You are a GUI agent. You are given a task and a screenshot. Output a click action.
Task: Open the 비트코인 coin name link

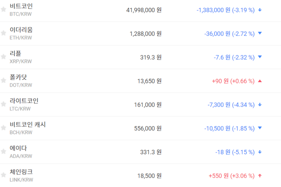click(21, 6)
